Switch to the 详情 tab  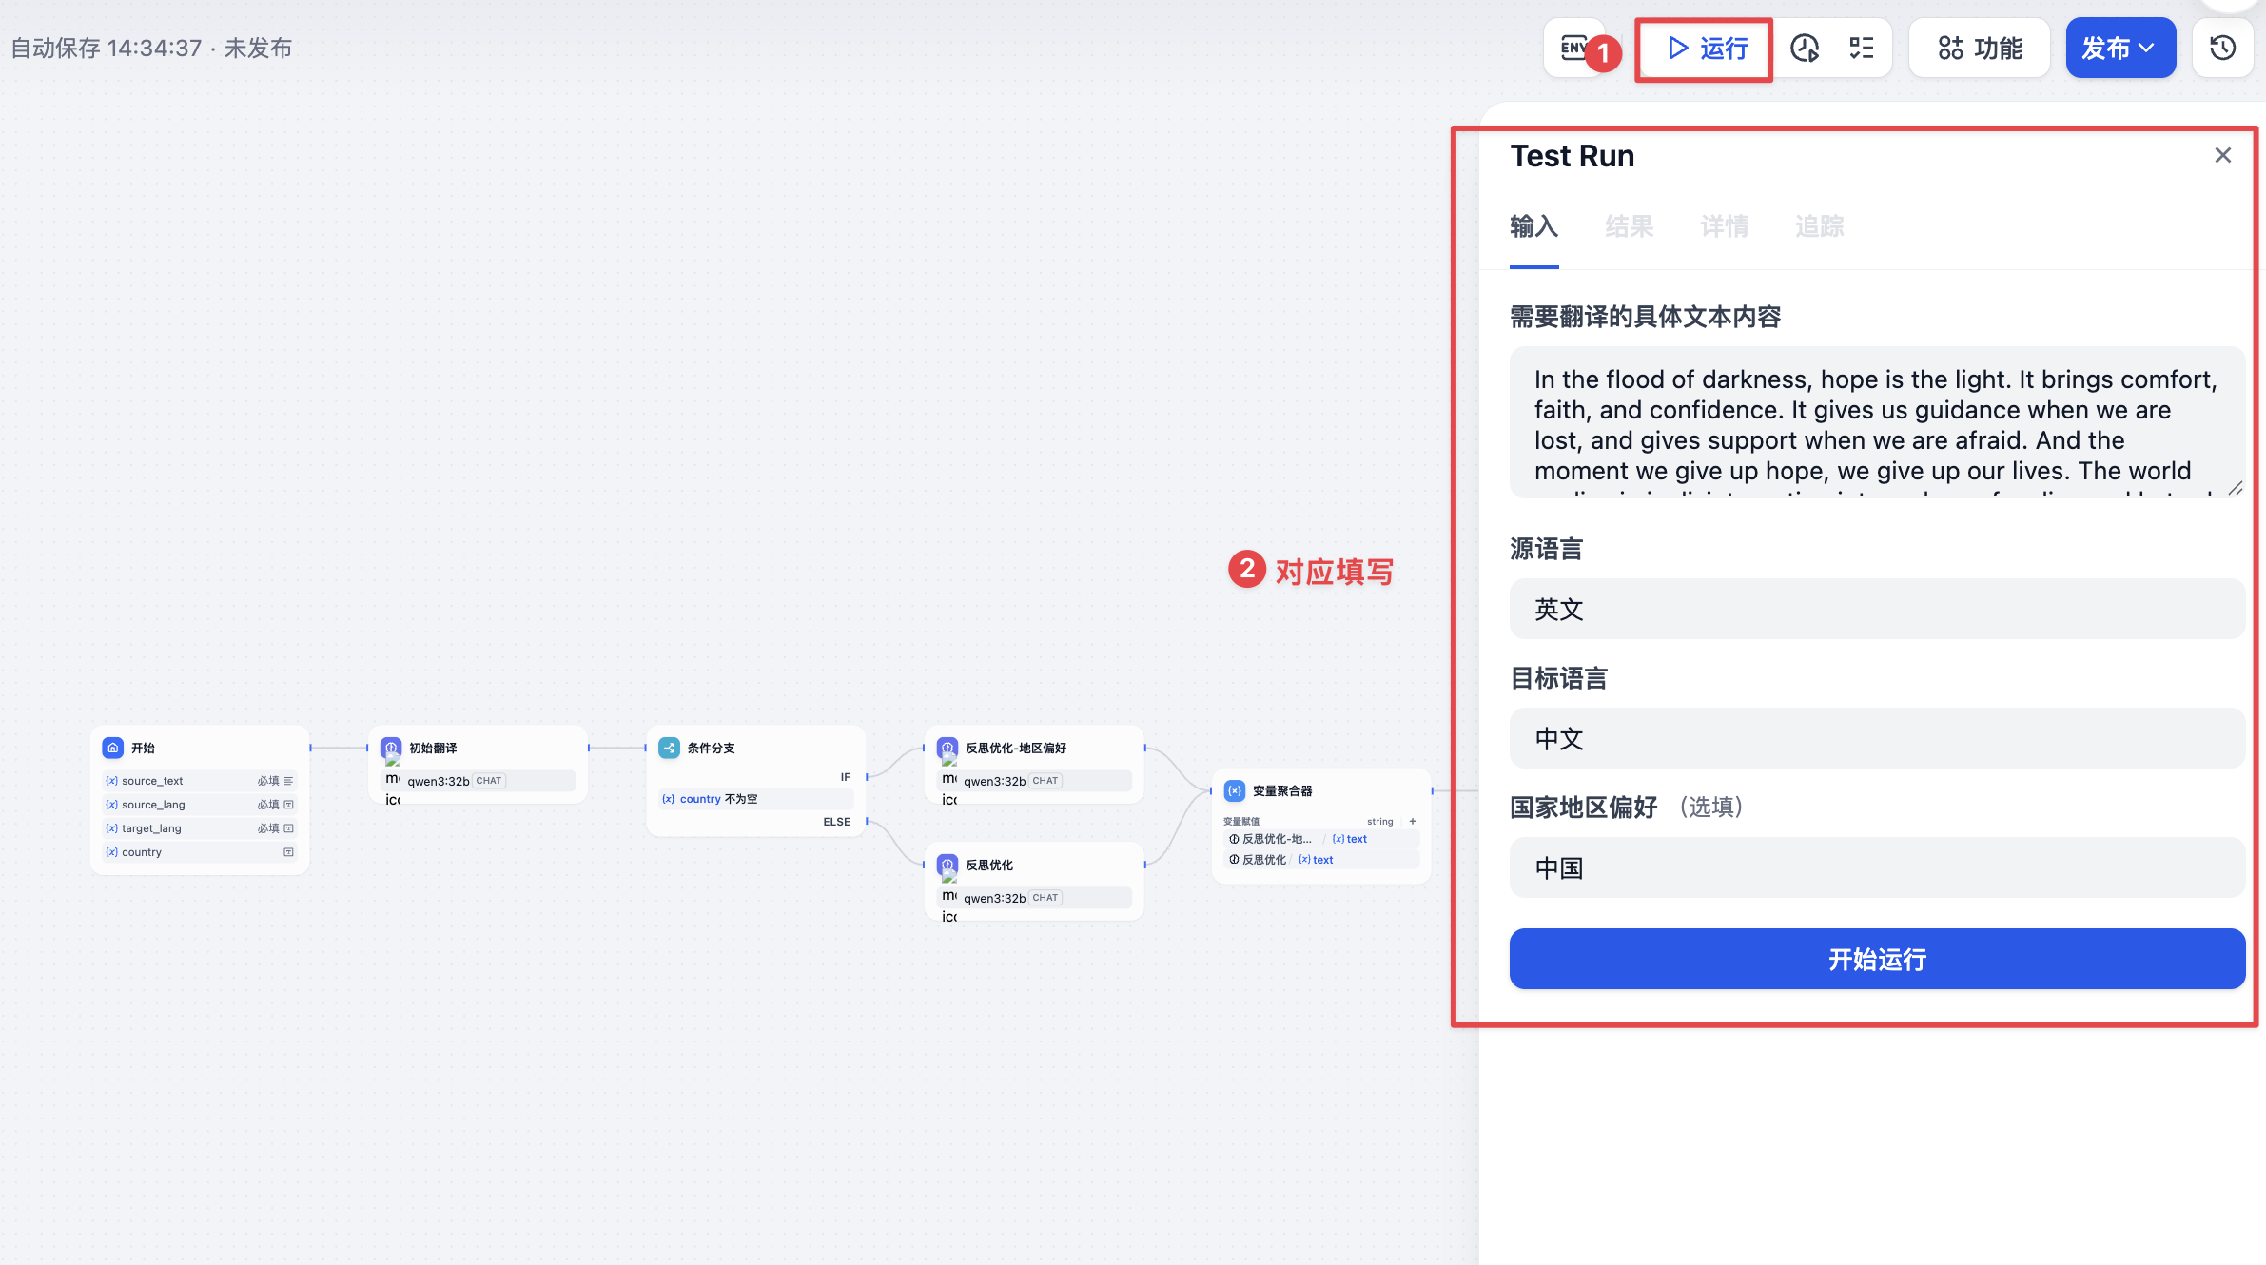[x=1724, y=226]
